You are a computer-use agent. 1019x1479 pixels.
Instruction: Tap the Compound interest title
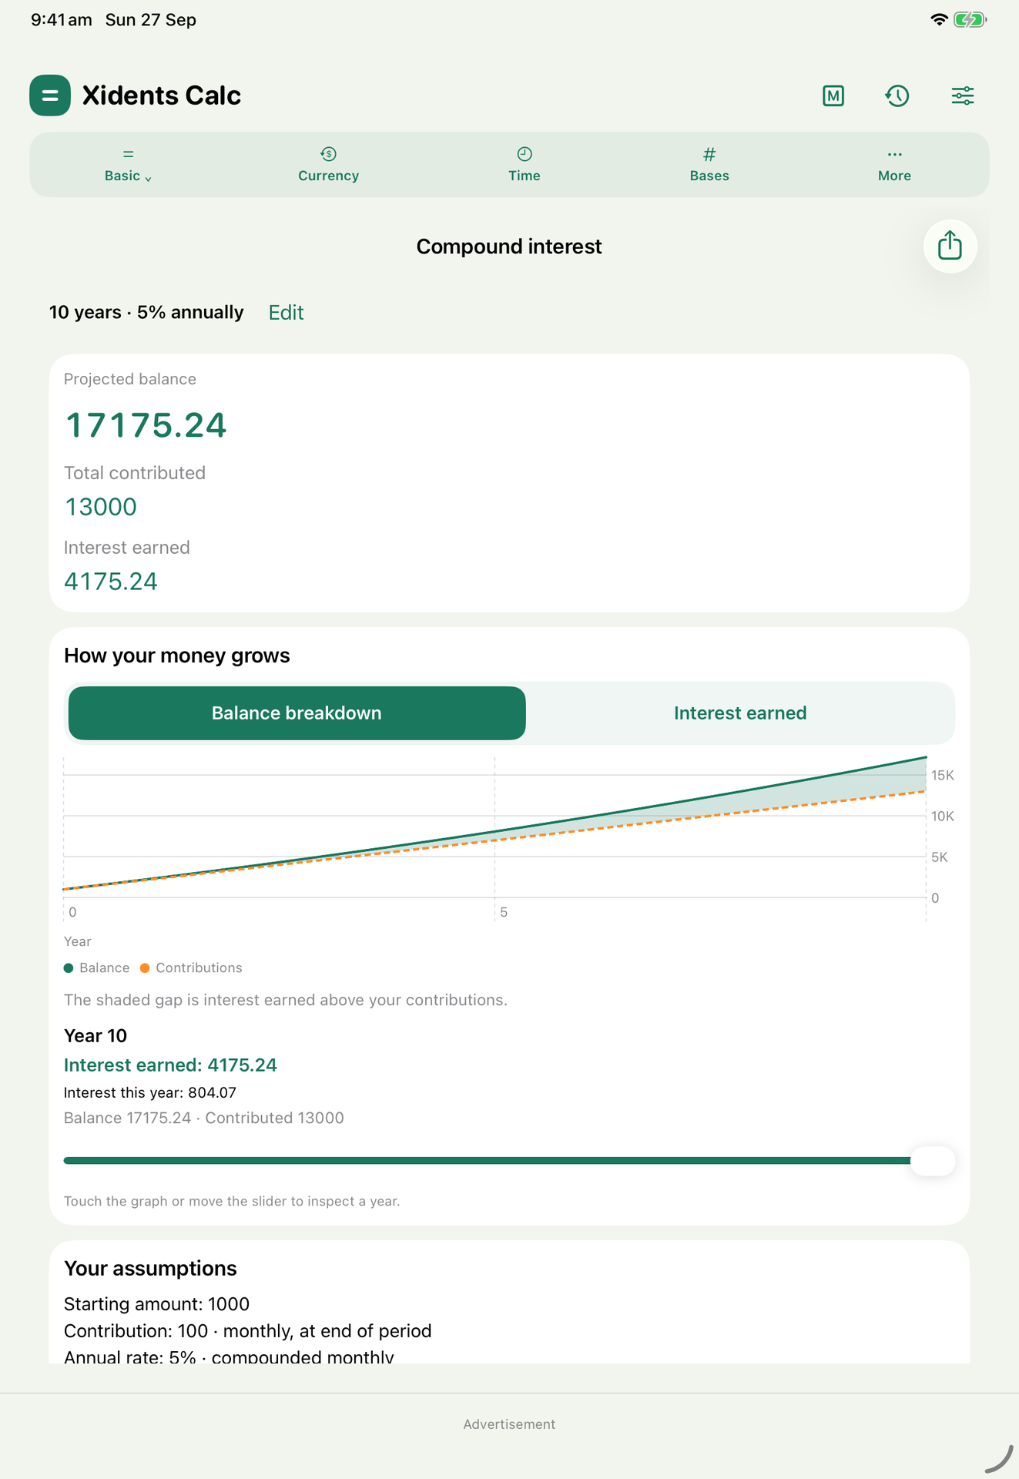[509, 246]
